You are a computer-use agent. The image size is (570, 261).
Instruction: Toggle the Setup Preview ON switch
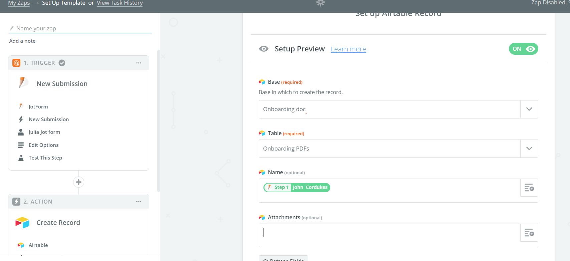(523, 49)
